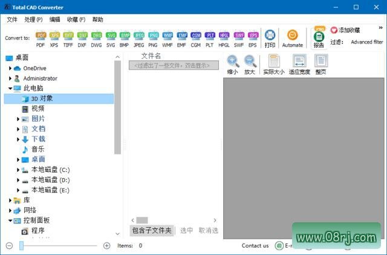Select EPS output format
Viewport: 387px width, 255px height.
point(253,39)
